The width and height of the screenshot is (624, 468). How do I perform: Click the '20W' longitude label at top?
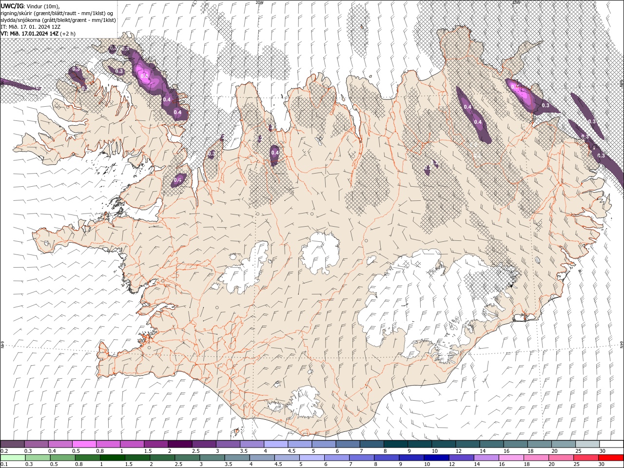click(260, 2)
